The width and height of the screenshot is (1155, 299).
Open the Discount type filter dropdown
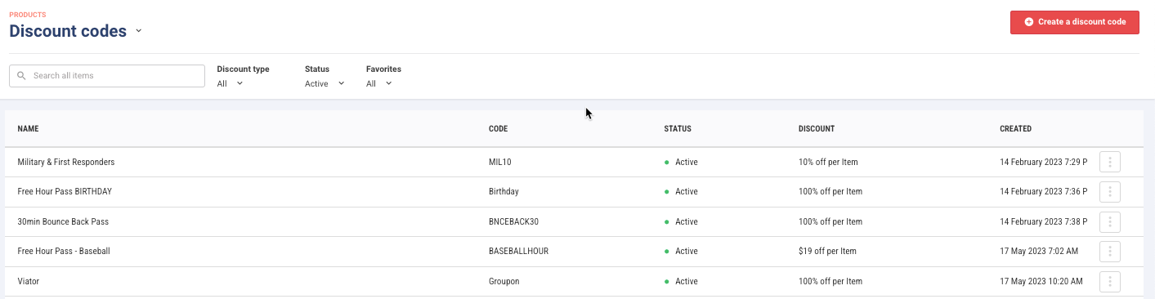(231, 83)
